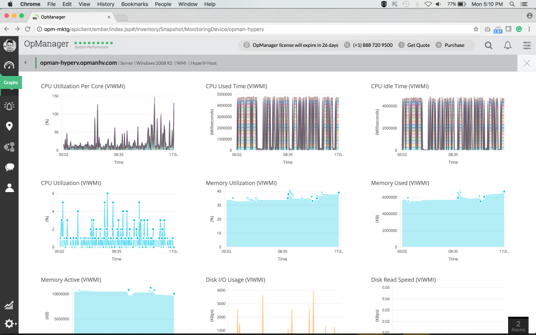536x335 pixels.
Task: Click the Purchase link
Action: coord(454,45)
